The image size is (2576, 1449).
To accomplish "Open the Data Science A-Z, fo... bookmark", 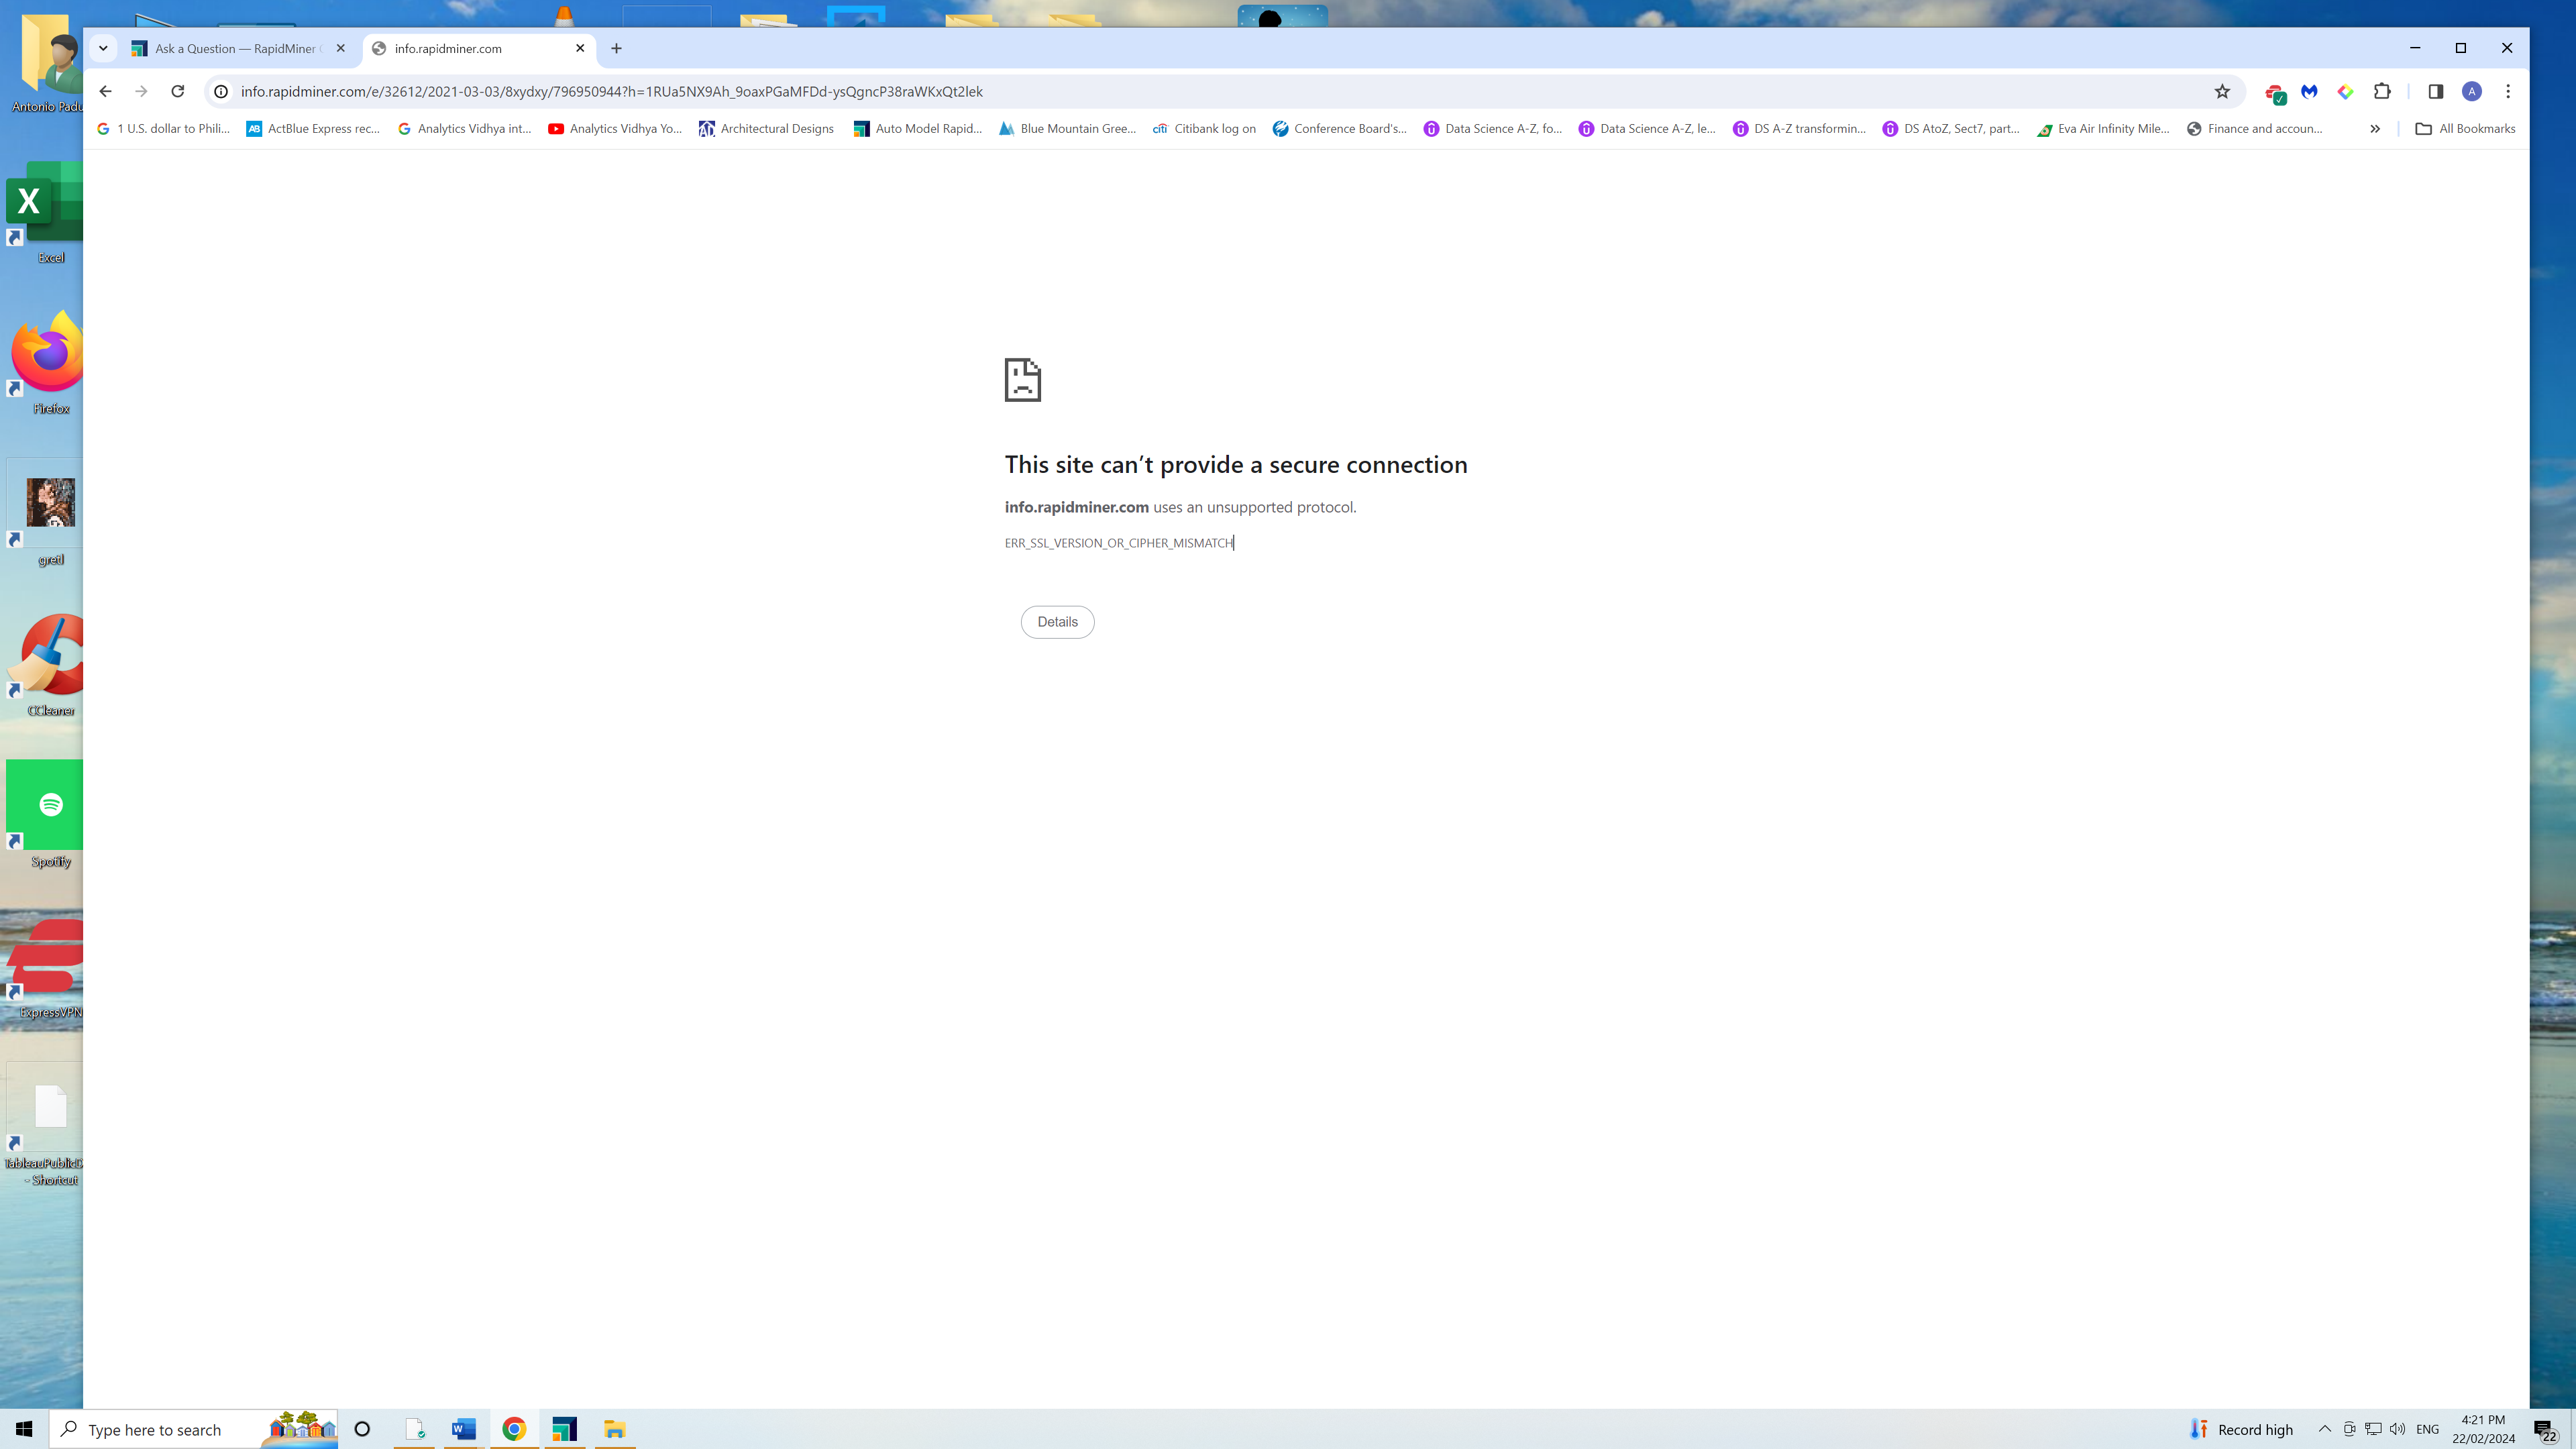I will tap(1493, 128).
